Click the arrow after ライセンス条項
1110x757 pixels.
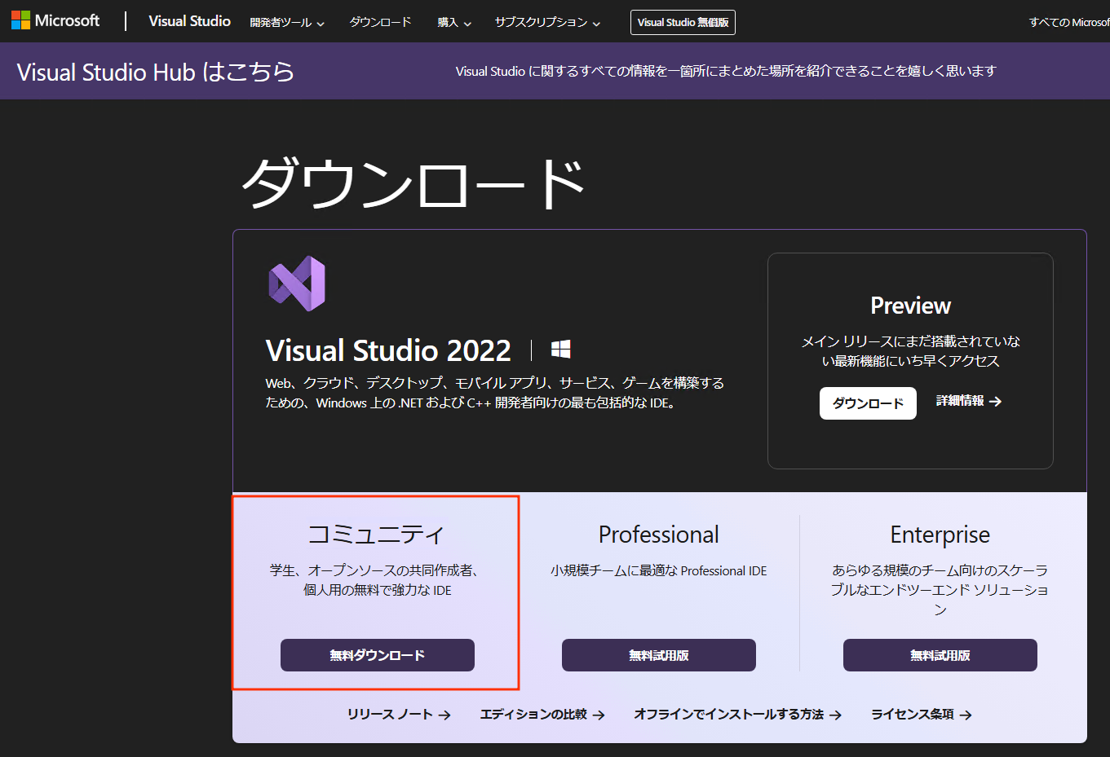pos(966,715)
